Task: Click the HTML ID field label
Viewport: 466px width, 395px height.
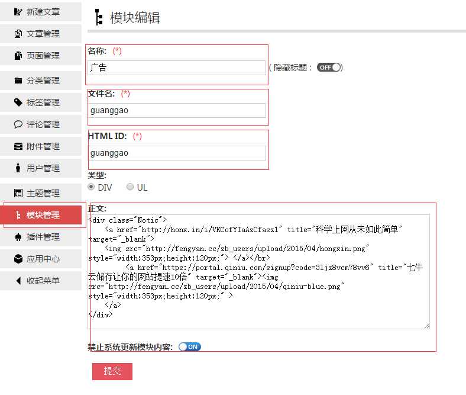Action: (x=107, y=136)
